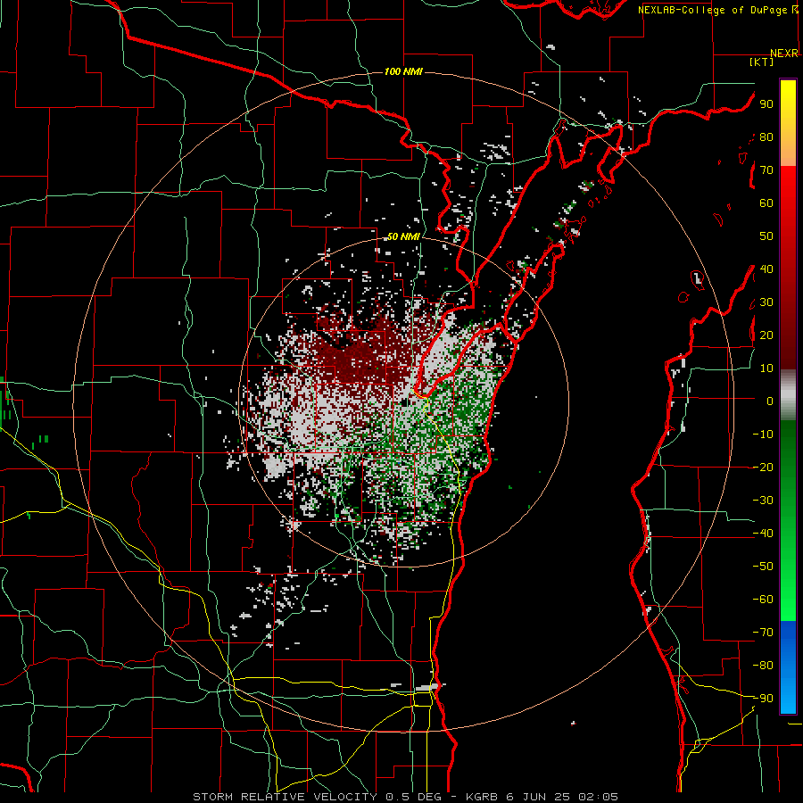
Task: Click the -20 scale value
Action: tap(763, 468)
